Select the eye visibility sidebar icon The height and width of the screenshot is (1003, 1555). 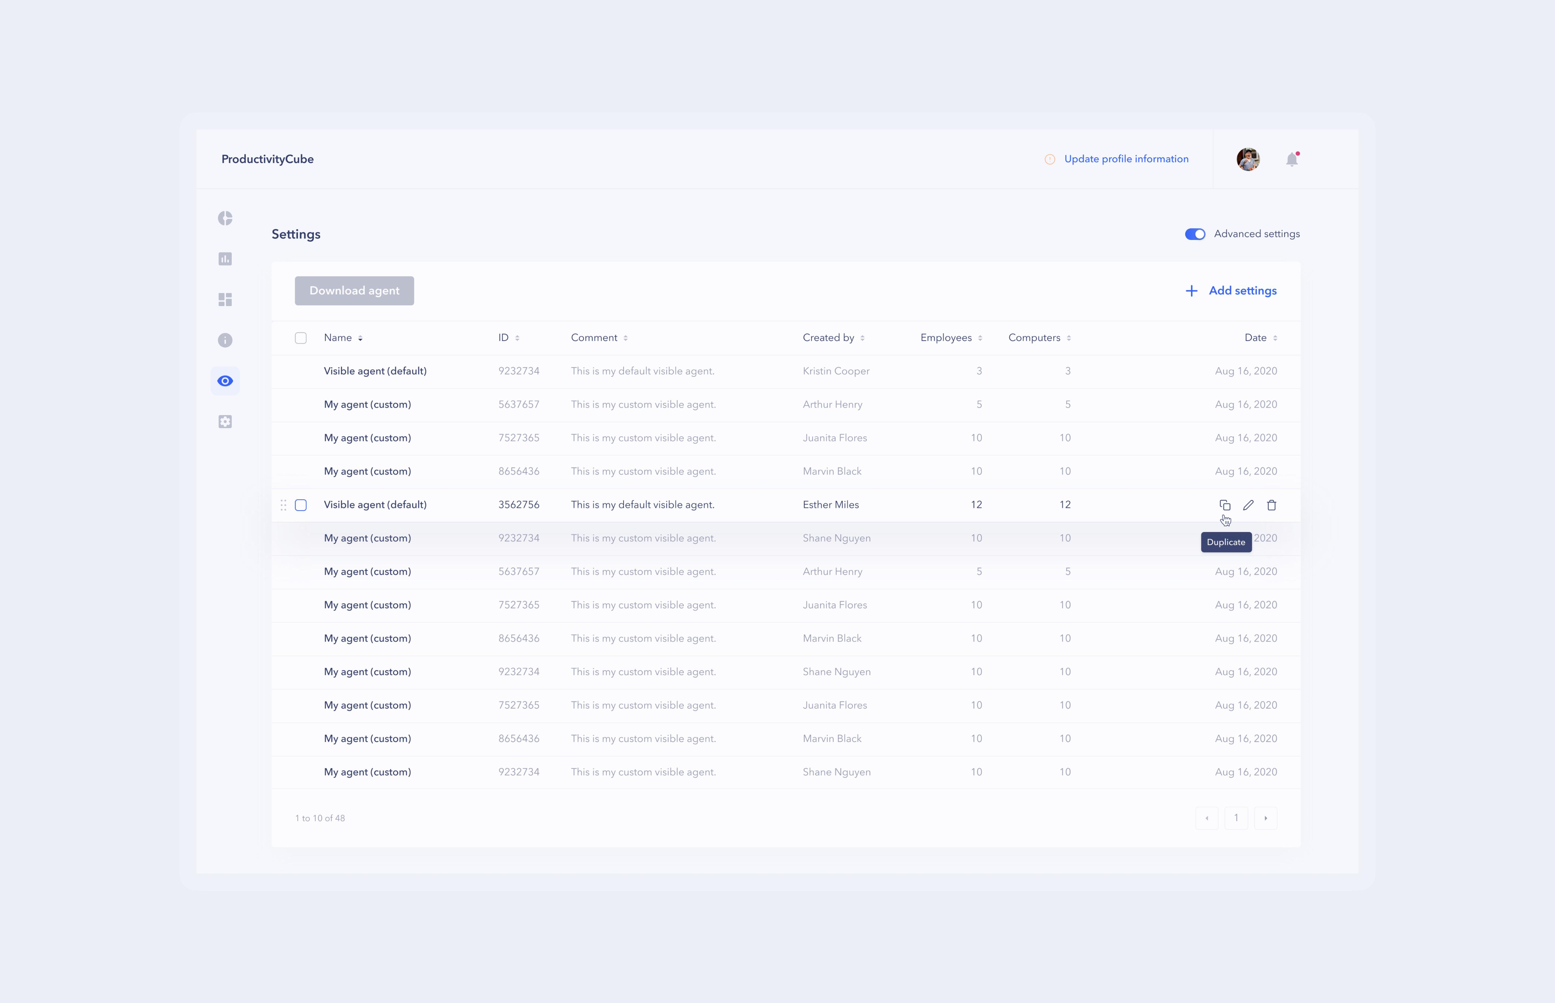tap(225, 381)
